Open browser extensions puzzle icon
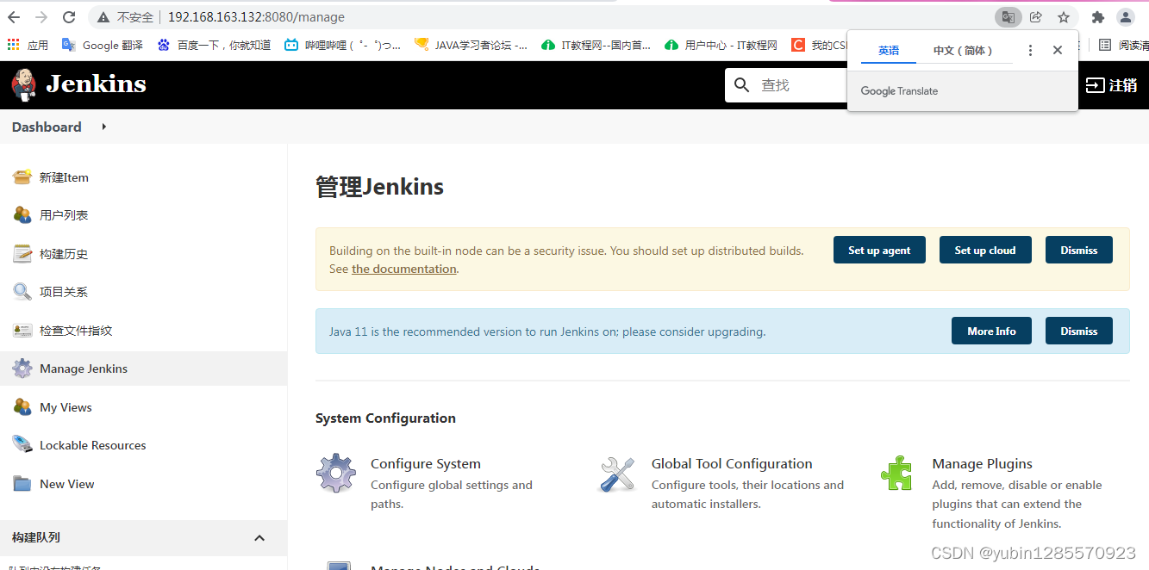Viewport: 1149px width, 570px height. tap(1098, 17)
